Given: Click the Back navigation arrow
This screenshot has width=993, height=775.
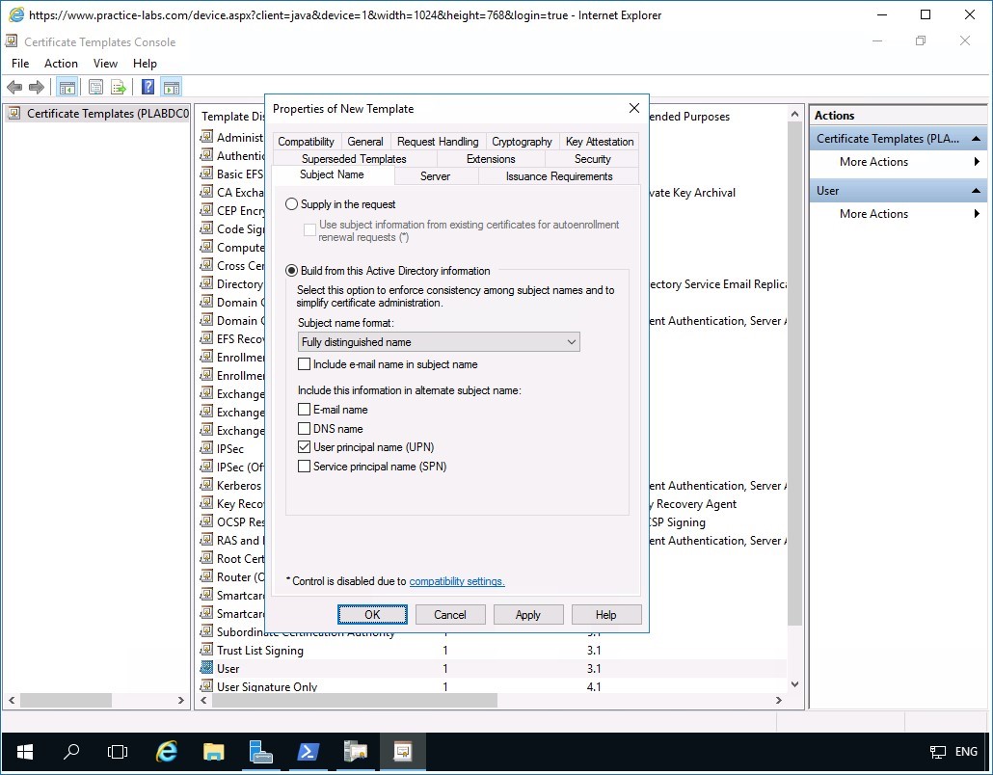Looking at the screenshot, I should point(14,87).
